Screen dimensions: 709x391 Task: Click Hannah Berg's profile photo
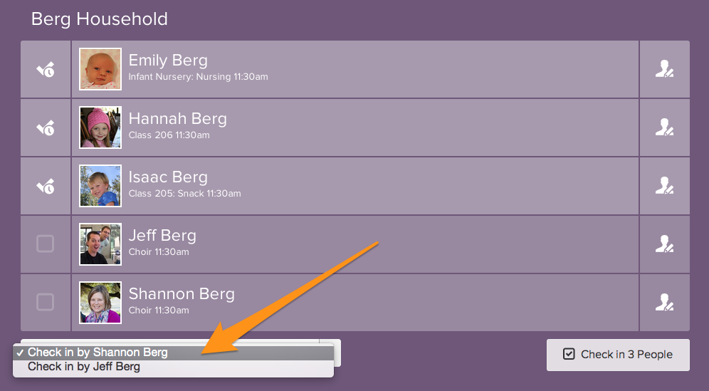tap(100, 127)
